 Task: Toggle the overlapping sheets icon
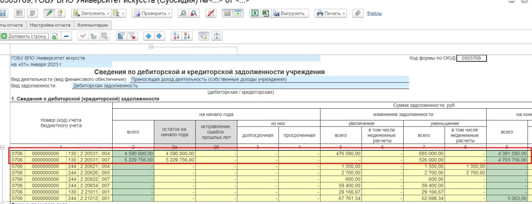[204, 36]
